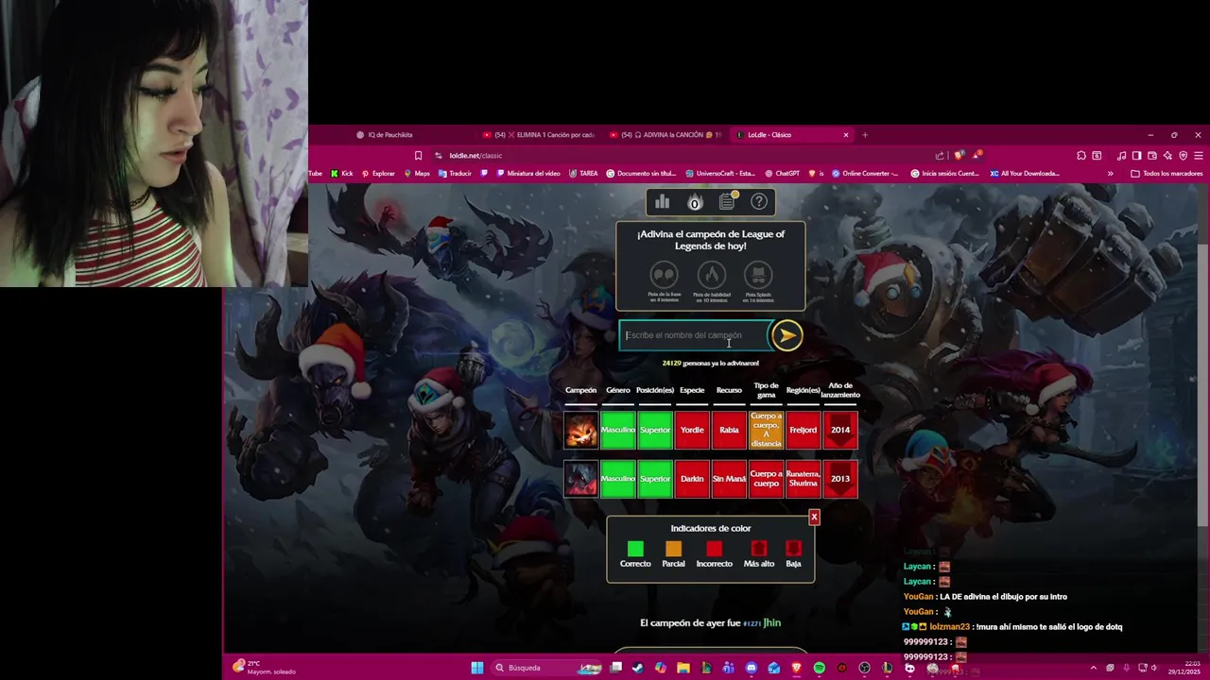Click the 2014 release year cell
Image resolution: width=1210 pixels, height=680 pixels.
[840, 430]
